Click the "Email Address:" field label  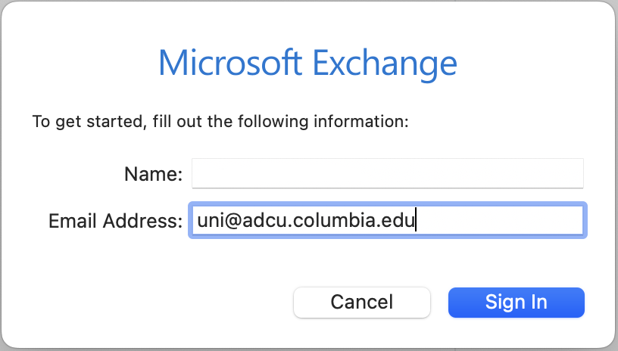coord(115,221)
